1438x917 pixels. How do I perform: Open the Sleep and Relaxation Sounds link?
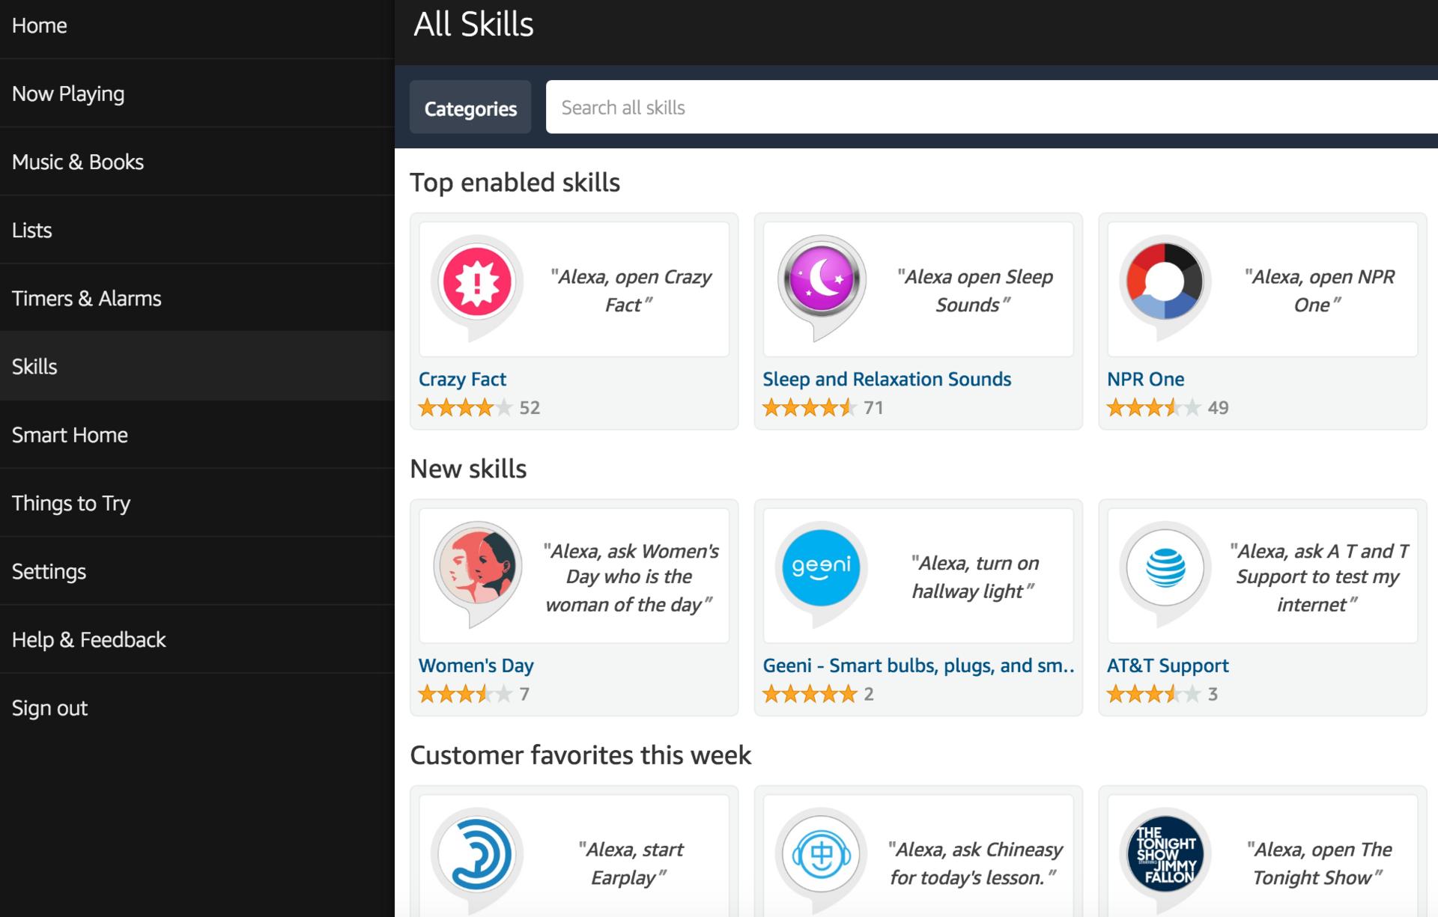tap(887, 379)
